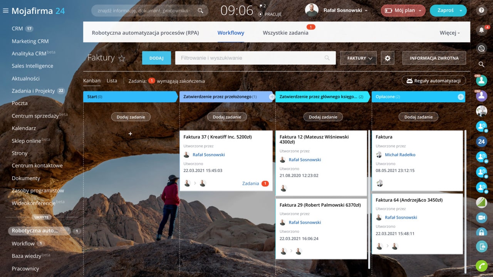The image size is (493, 277).
Task: Toggle the Pracuję work status
Action: [270, 14]
